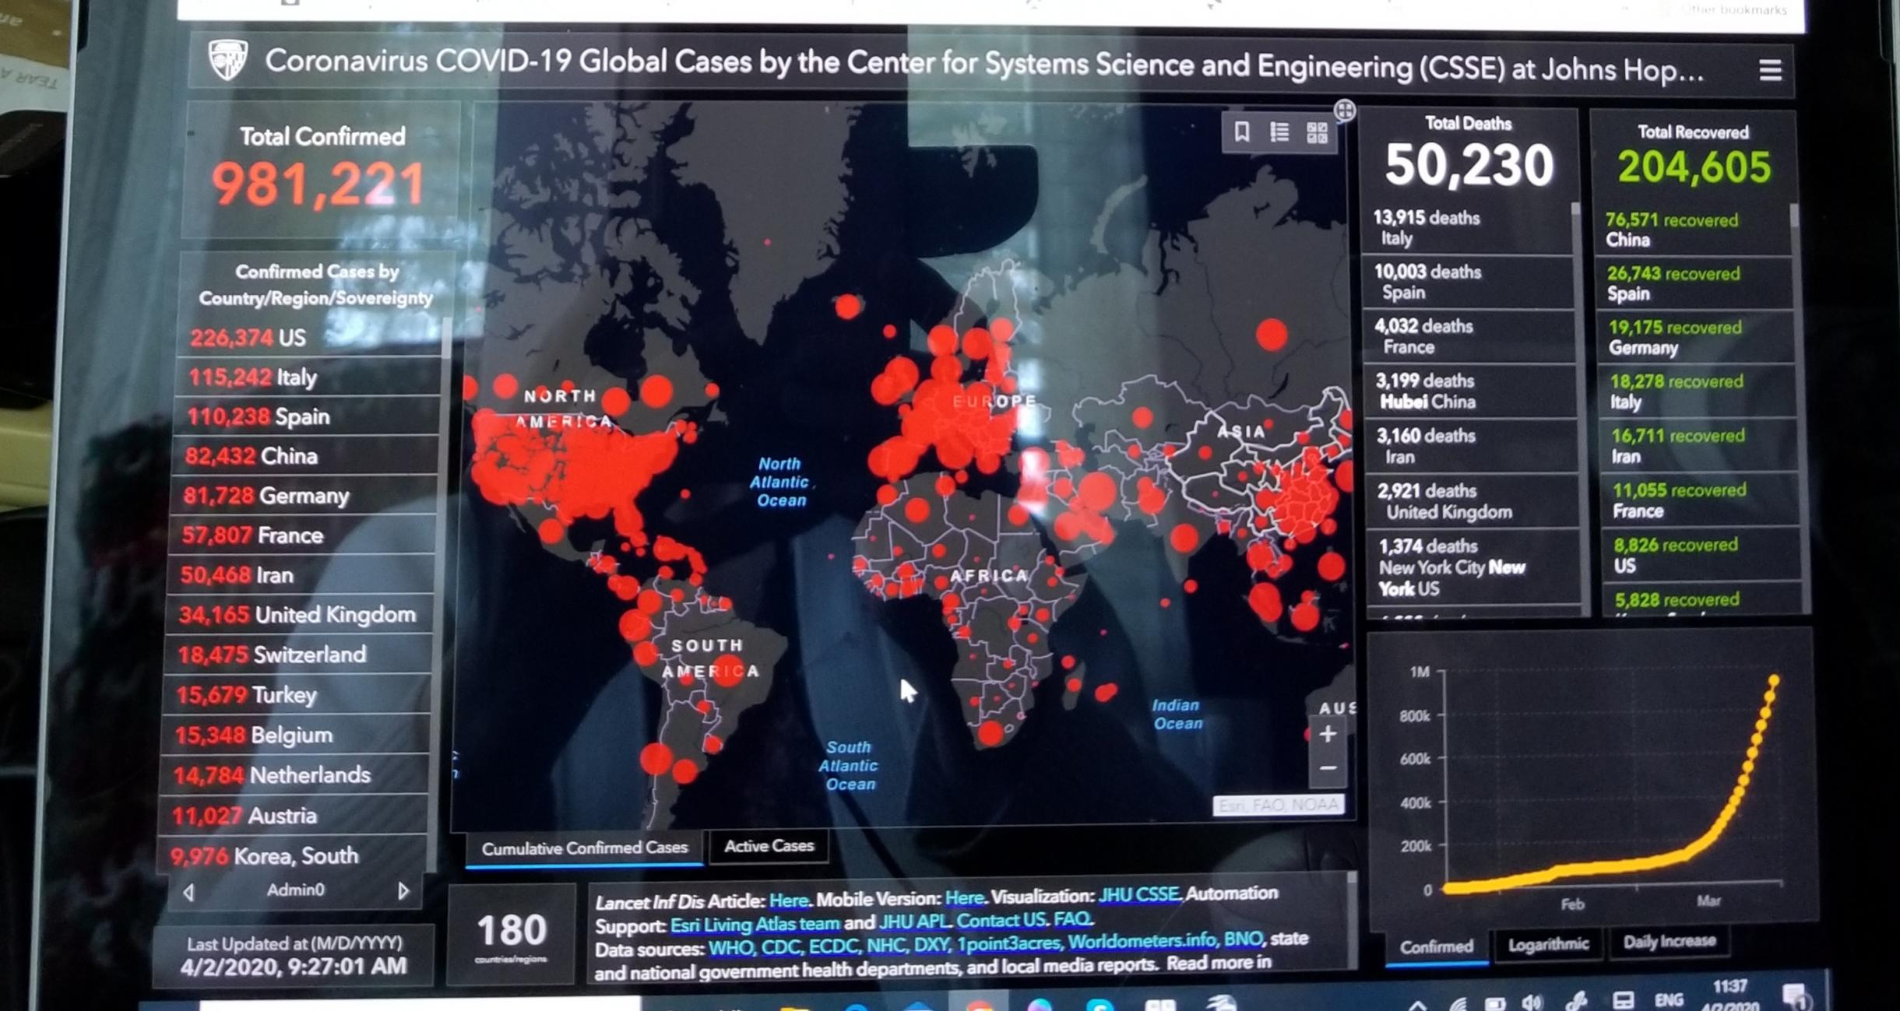This screenshot has height=1011, width=1900.
Task: Click the Total Recovered list scrollbar
Action: (1794, 216)
